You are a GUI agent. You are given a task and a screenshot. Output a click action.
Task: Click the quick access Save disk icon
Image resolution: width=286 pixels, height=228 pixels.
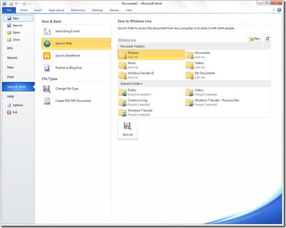click(11, 4)
